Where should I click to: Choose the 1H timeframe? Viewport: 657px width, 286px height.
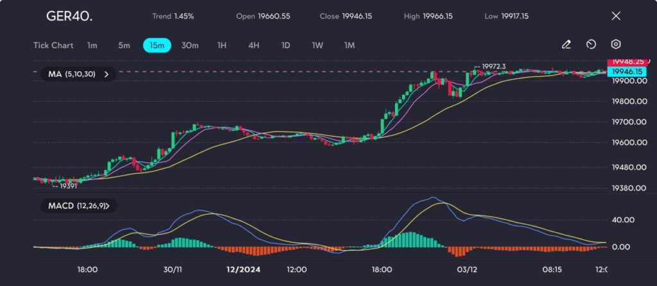[222, 46]
